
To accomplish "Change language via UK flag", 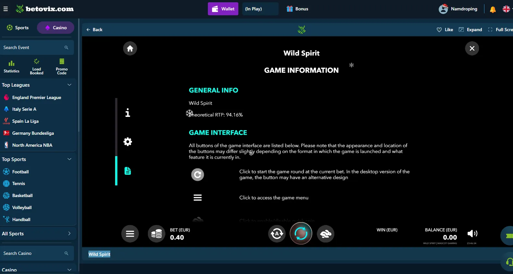I will coord(506,9).
